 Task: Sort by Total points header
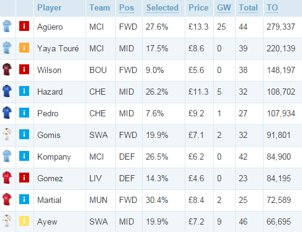point(248,8)
